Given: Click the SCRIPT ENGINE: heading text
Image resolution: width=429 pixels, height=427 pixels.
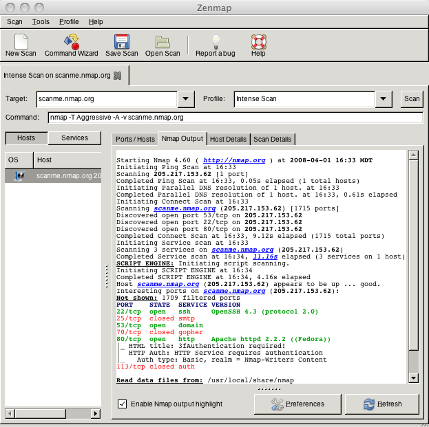Looking at the screenshot, I should (x=145, y=263).
